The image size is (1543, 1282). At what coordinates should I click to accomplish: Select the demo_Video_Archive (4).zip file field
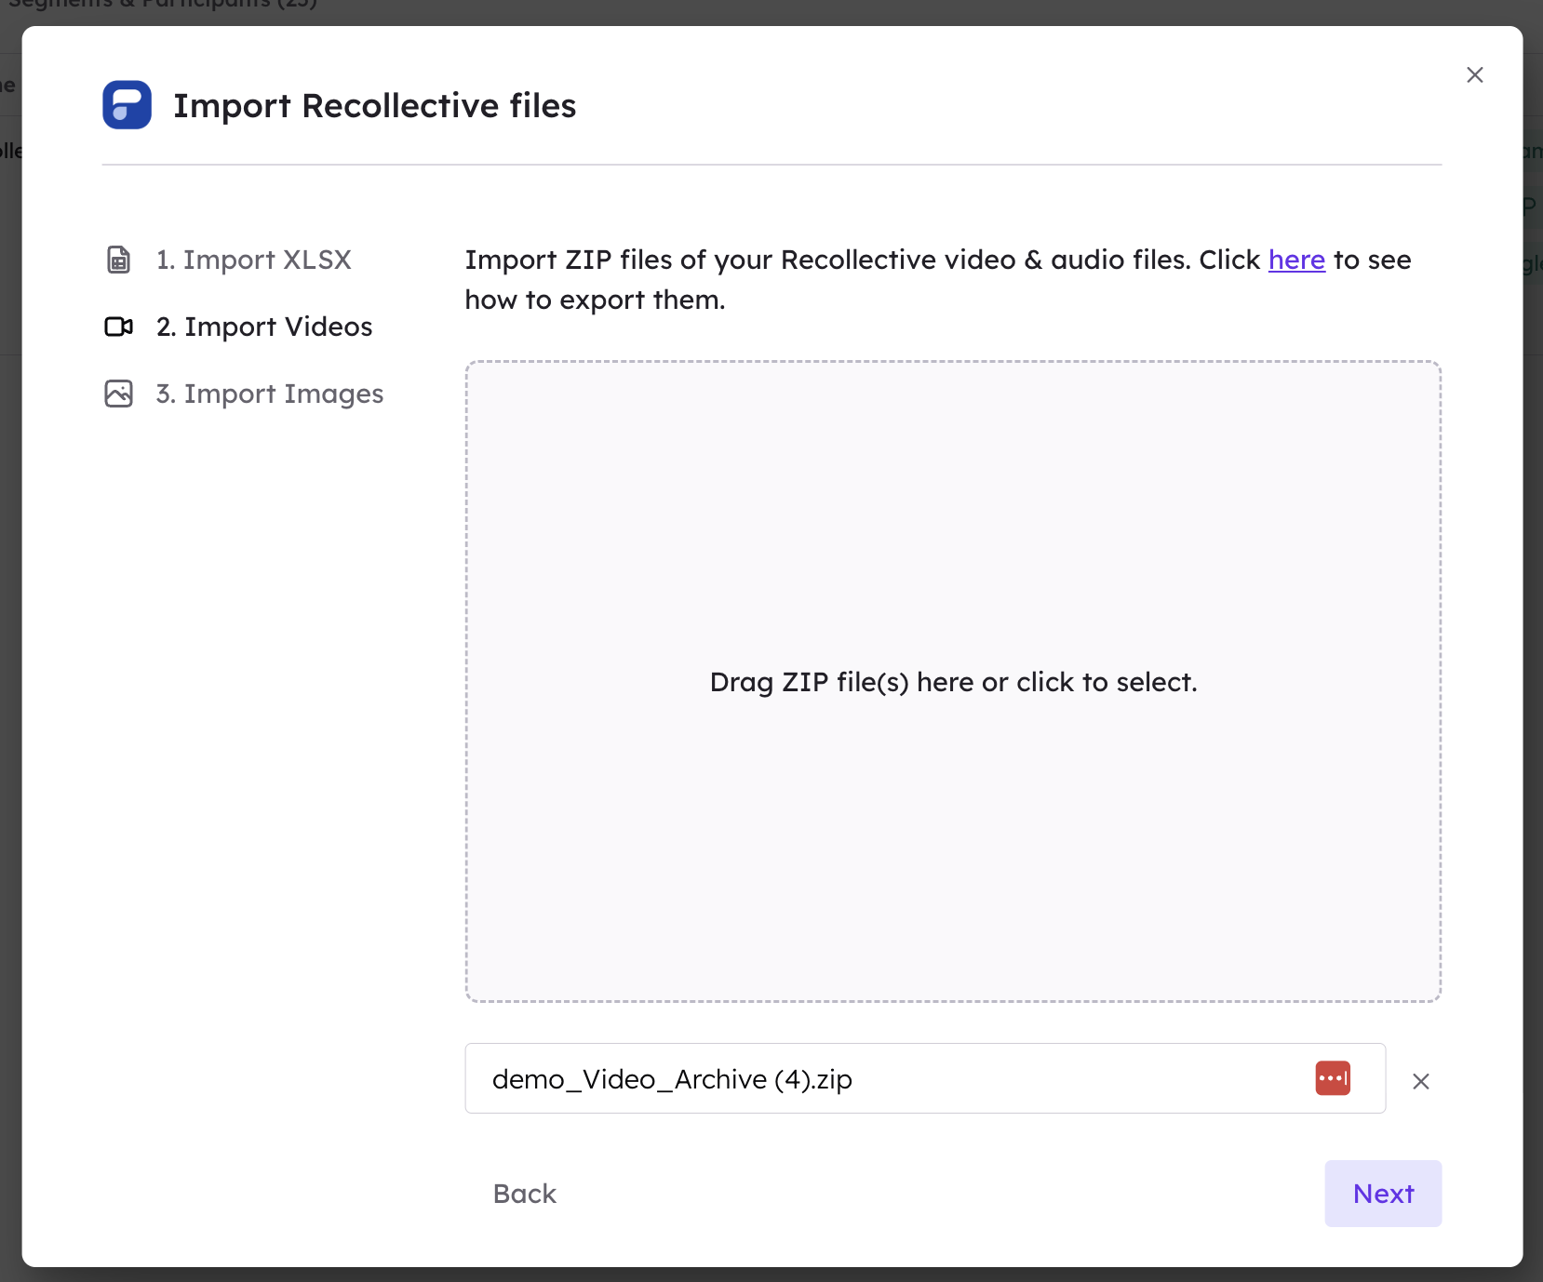tap(925, 1078)
